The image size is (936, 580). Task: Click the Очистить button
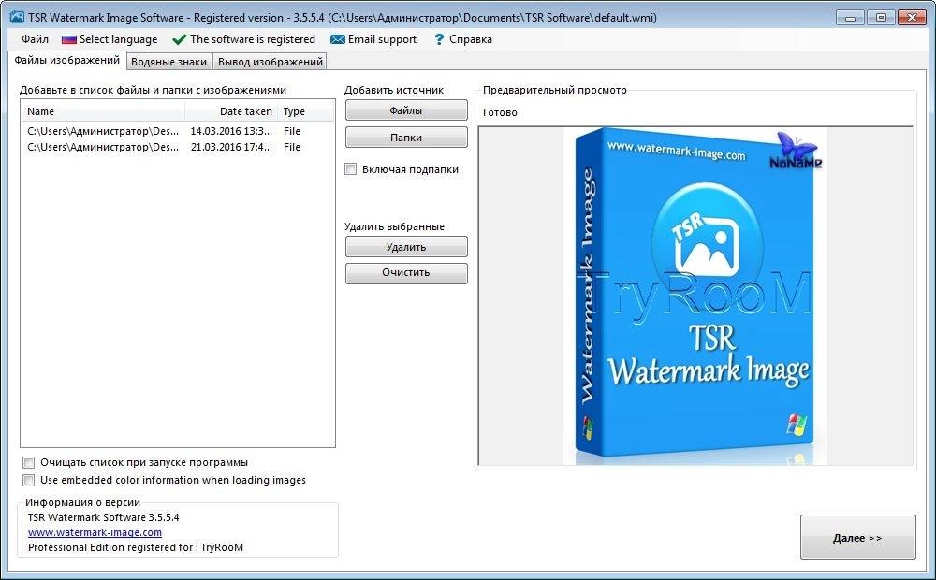point(406,273)
